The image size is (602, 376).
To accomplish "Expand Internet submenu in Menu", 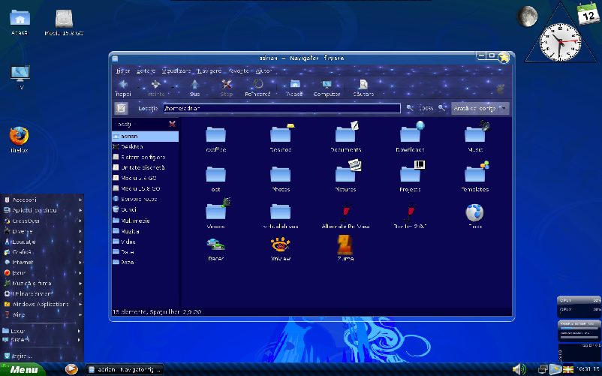I will click(42, 263).
